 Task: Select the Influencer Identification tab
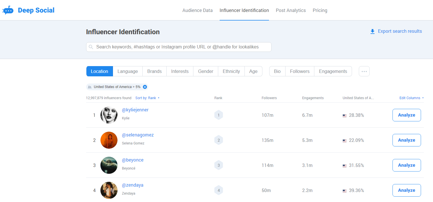(x=244, y=11)
